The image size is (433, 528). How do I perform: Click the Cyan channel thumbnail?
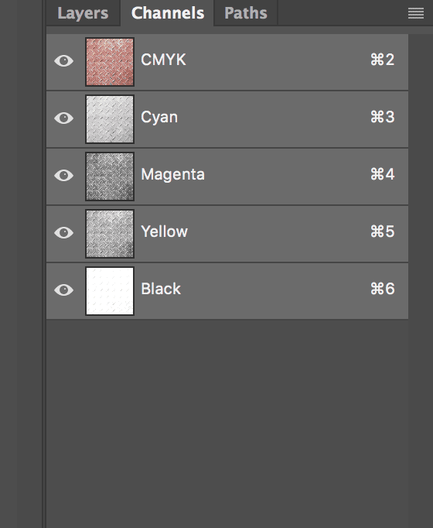coord(110,119)
